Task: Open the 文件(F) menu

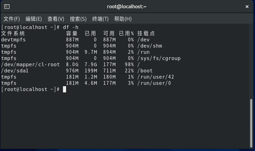Action: click(x=12, y=19)
